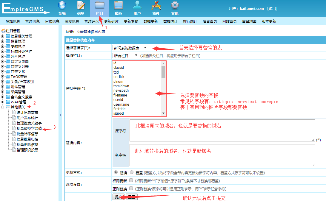Click the 退出 (logout) link

272,8
